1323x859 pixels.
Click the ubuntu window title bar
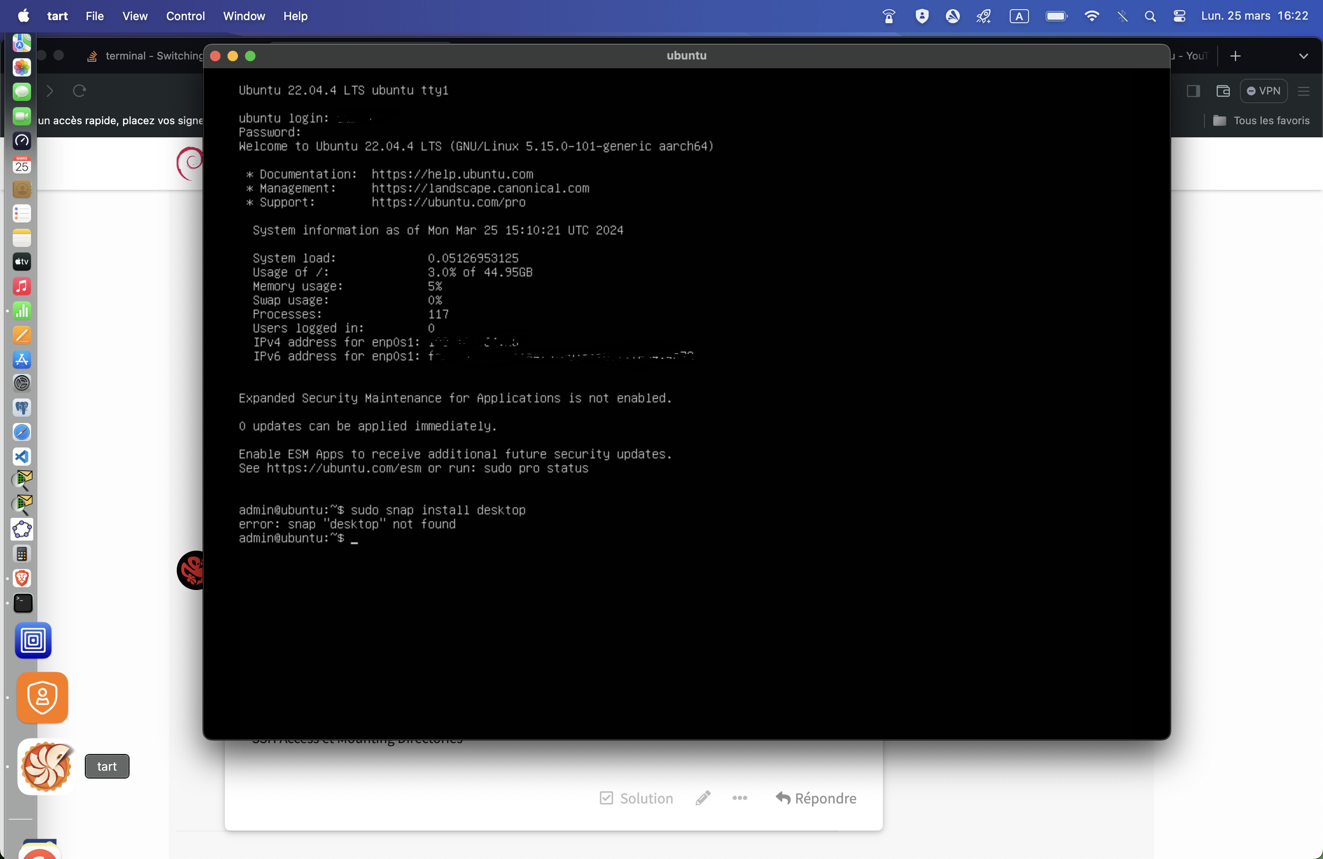pyautogui.click(x=686, y=56)
